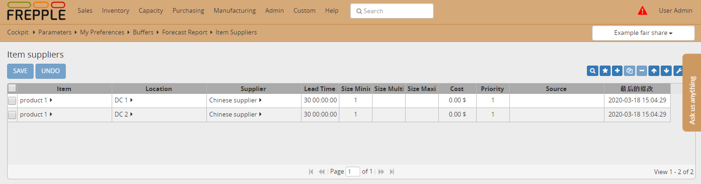Sort by the Lead Time column header
The width and height of the screenshot is (701, 184).
pos(320,89)
